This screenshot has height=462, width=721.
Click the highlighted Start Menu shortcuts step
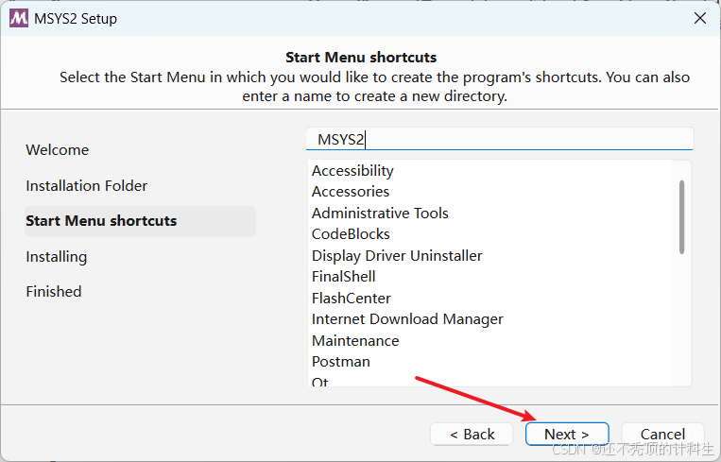pyautogui.click(x=140, y=221)
